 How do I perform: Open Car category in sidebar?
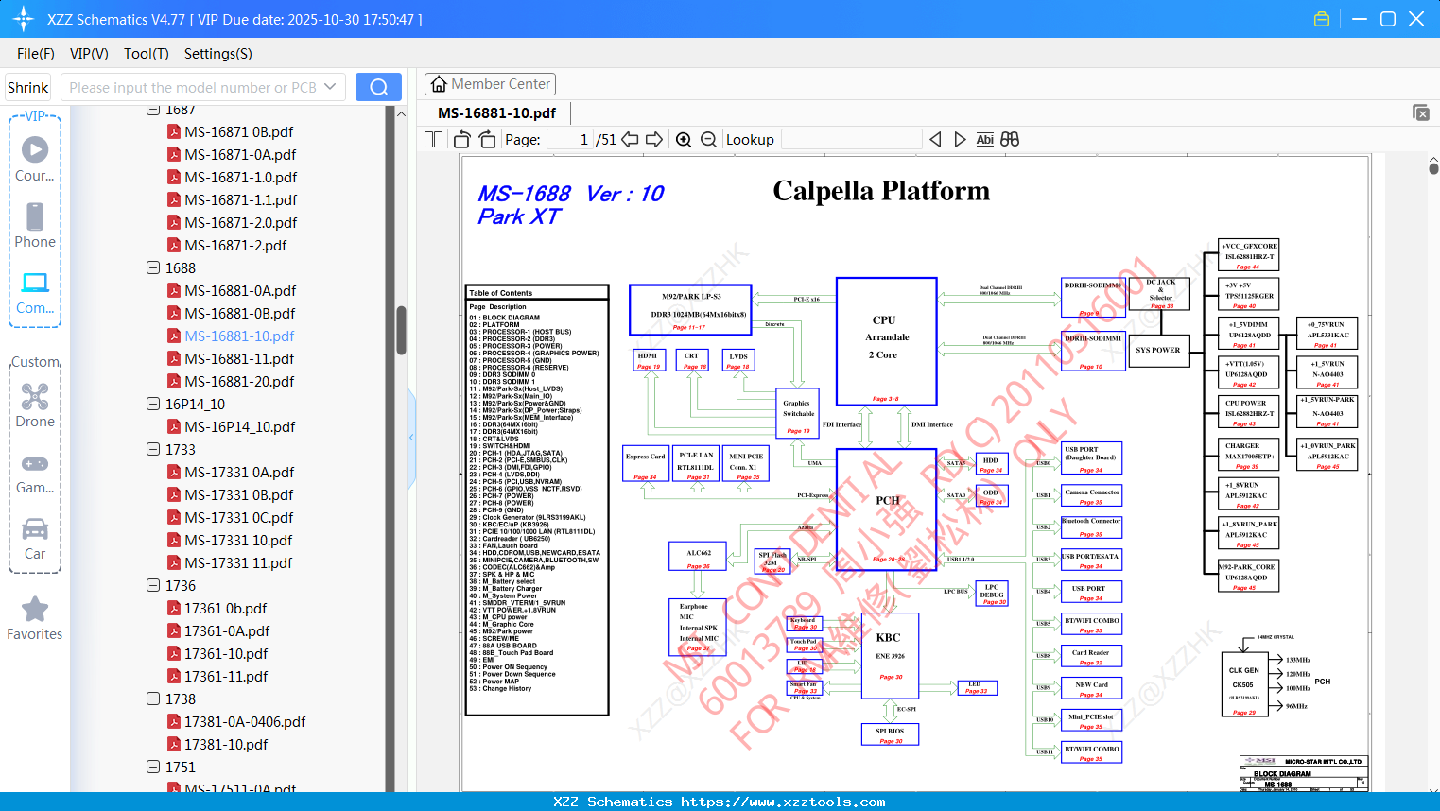(x=35, y=539)
